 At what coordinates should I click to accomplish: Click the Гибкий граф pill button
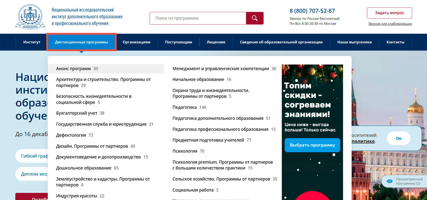(x=32, y=156)
